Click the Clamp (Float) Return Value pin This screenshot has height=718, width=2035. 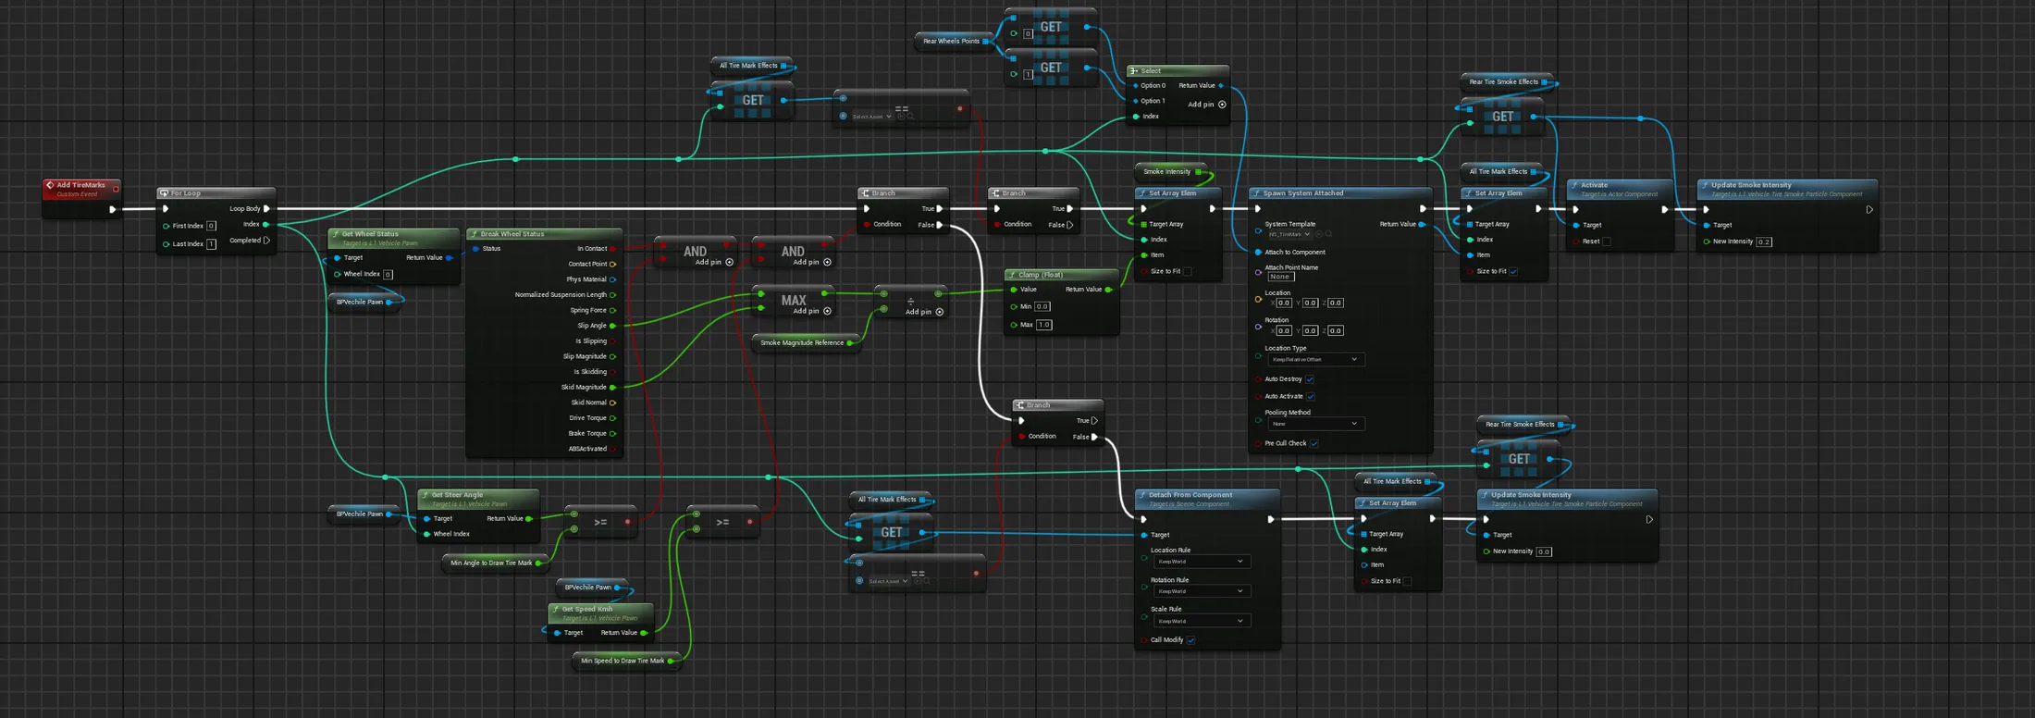(x=1108, y=290)
